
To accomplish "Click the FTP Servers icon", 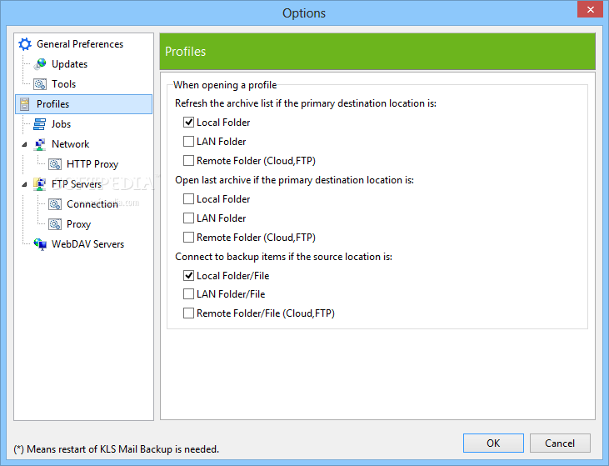I will (40, 184).
